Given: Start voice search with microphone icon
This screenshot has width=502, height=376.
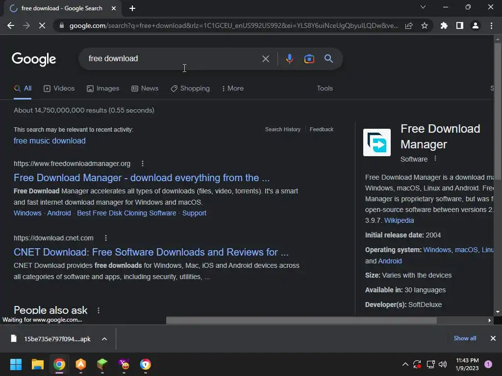Looking at the screenshot, I should pos(289,59).
